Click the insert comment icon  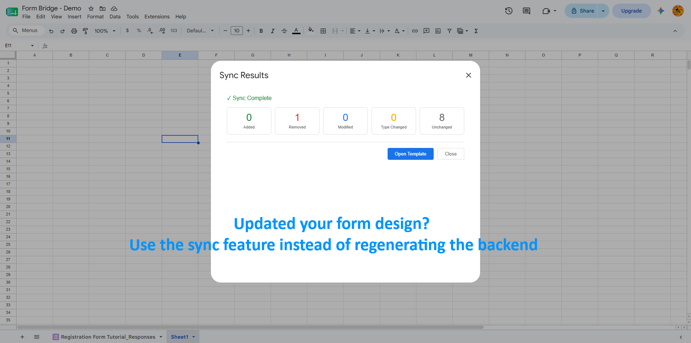(426, 31)
